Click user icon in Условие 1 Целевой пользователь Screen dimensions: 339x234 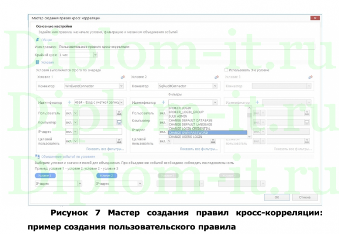tap(119, 141)
